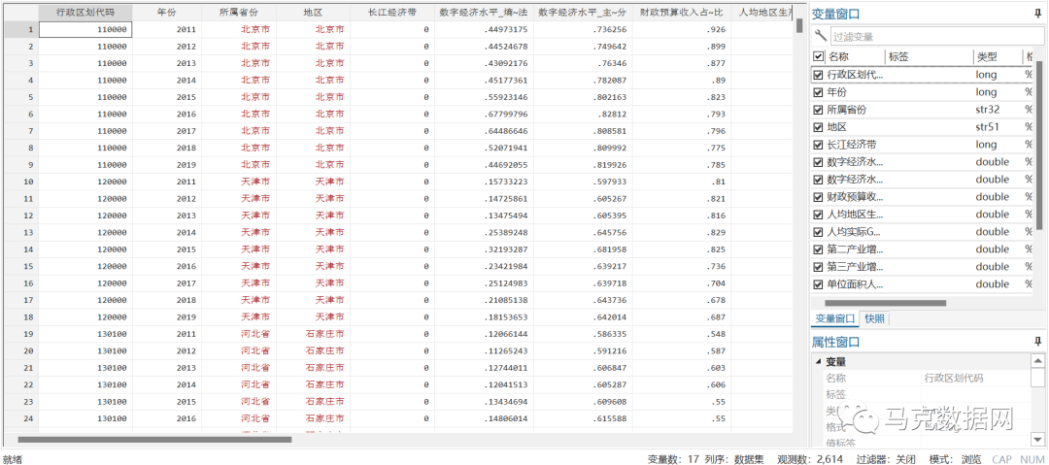This screenshot has width=1049, height=465.
Task: Select the 所属省份 row in variable list
Action: (x=924, y=110)
